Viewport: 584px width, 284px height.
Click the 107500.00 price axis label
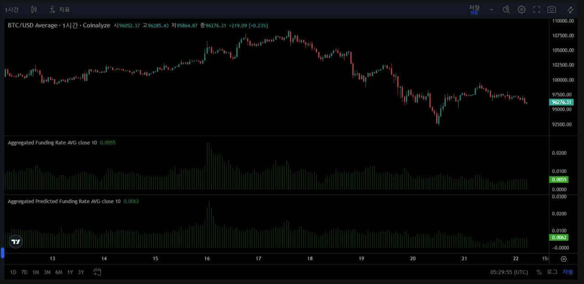[563, 36]
